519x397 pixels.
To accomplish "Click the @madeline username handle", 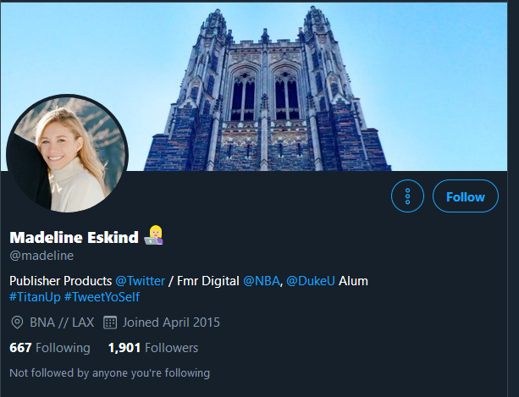I will [41, 255].
